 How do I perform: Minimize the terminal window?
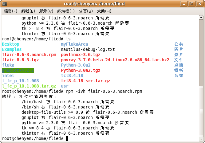[x=184, y=4]
